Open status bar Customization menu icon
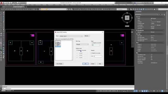This screenshot has height=94, width=168. (x=167, y=91)
